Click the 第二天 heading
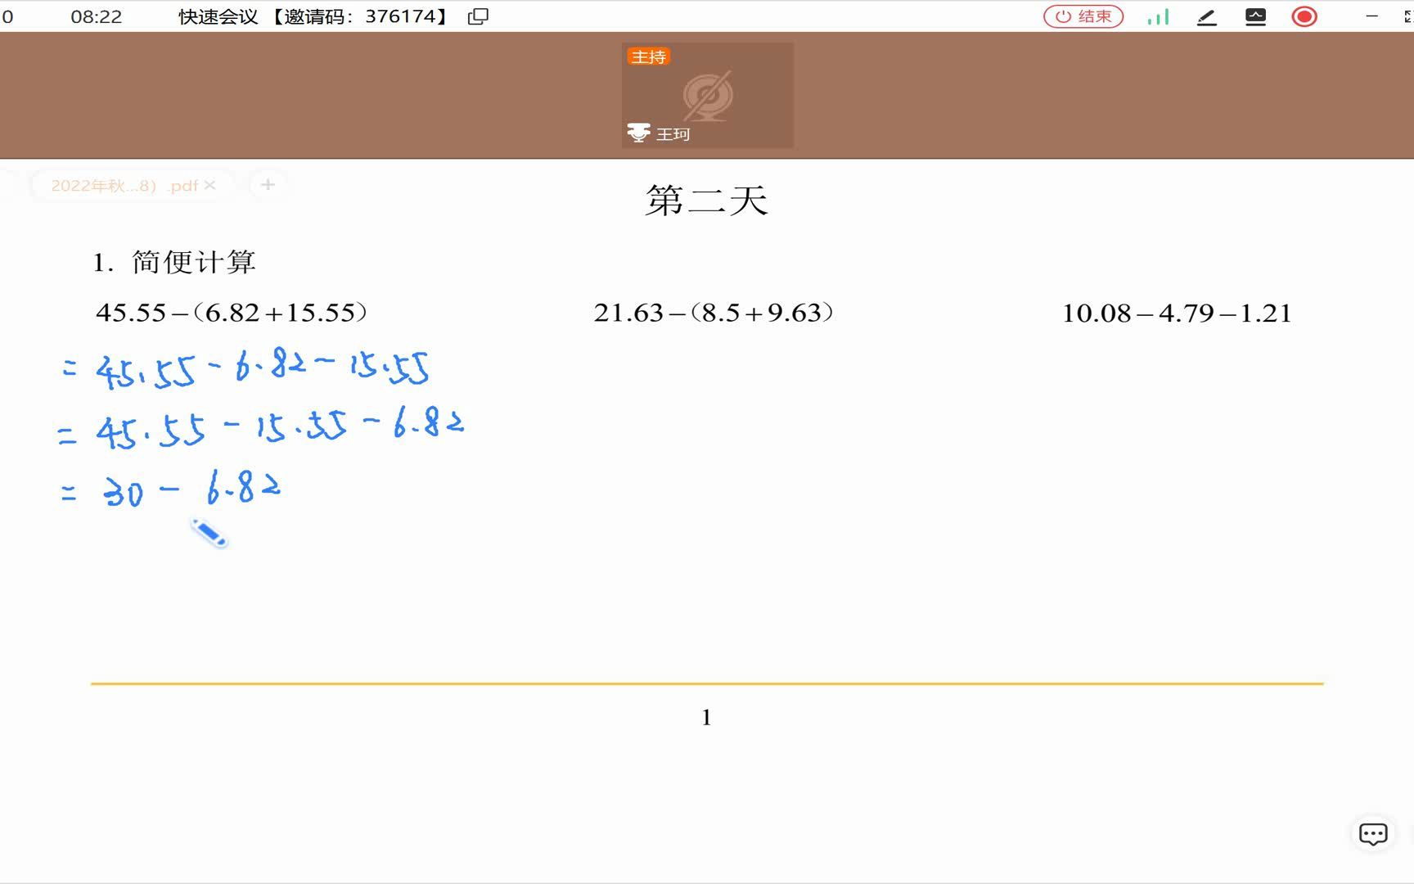Viewport: 1414px width, 884px height. pyautogui.click(x=707, y=201)
